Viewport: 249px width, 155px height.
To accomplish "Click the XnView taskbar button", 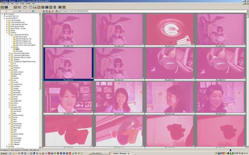I will coord(121,153).
